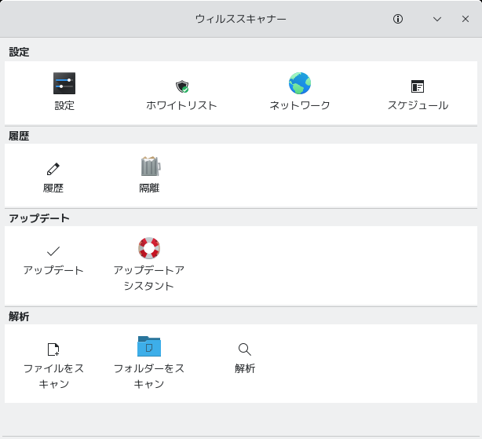482x439 pixels.
Task: Open the 設定 sliders icon
Action: (x=64, y=83)
